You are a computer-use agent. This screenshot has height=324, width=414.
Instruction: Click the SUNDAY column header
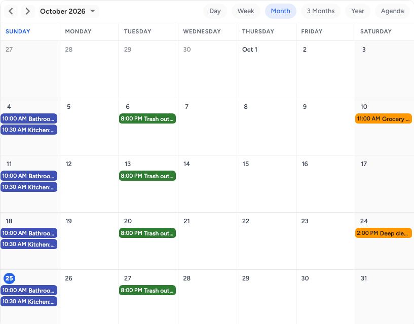(18, 32)
